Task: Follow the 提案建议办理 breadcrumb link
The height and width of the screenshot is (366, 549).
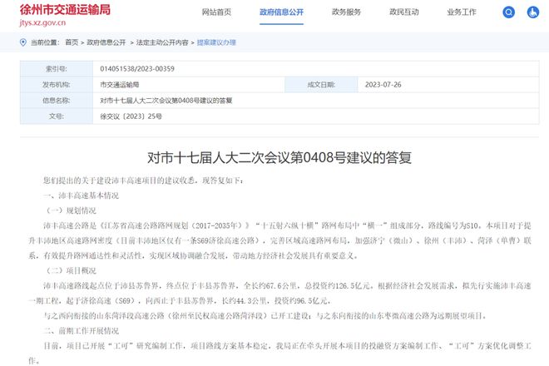Action: click(216, 42)
